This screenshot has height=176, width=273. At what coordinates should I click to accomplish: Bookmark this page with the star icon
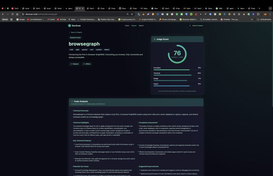point(132,14)
